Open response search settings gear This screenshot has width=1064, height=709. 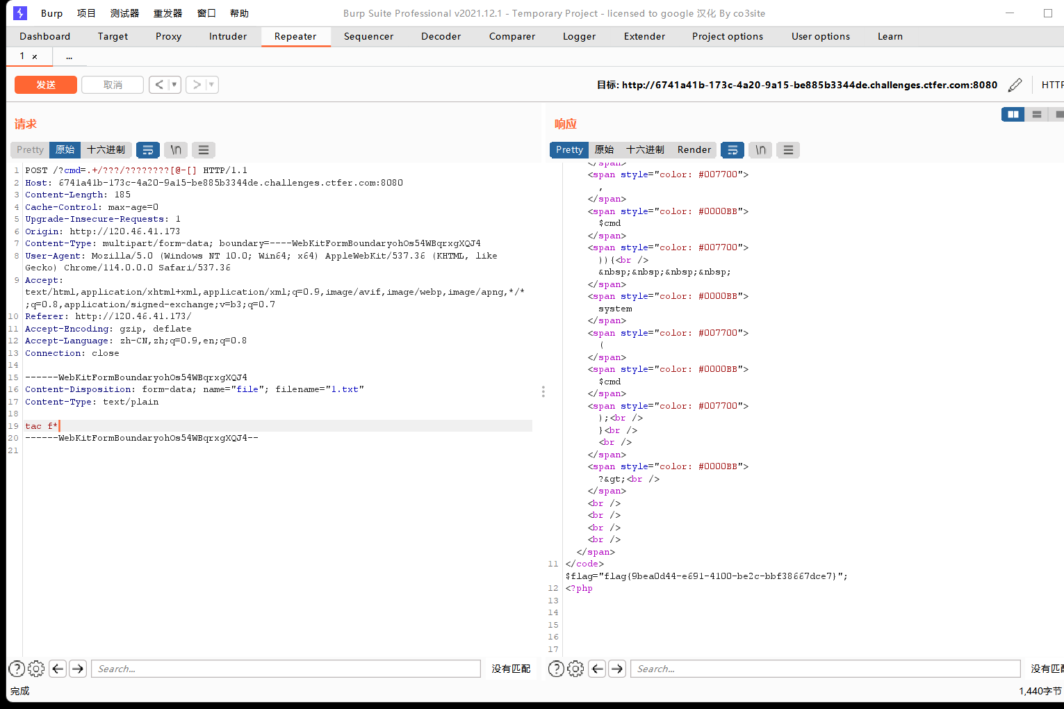[x=575, y=669]
